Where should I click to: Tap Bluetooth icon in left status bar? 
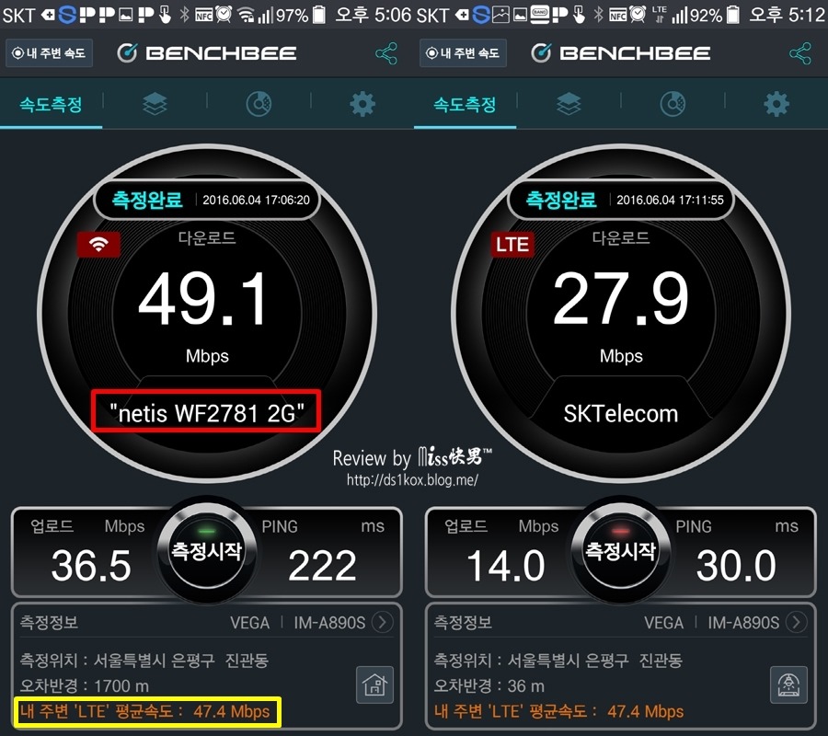pos(184,14)
